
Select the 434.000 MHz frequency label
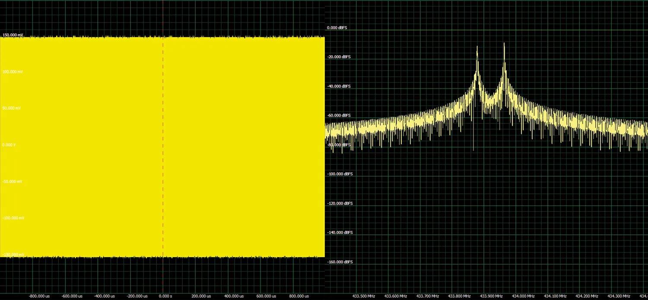pos(523,297)
